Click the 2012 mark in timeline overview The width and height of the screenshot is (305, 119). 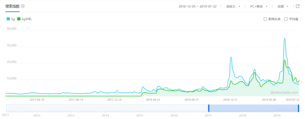coord(37,115)
